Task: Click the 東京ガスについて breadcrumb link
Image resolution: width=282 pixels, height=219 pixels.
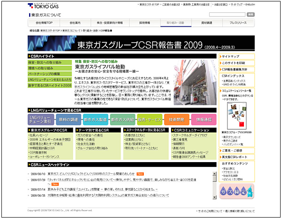Action: click(x=71, y=31)
